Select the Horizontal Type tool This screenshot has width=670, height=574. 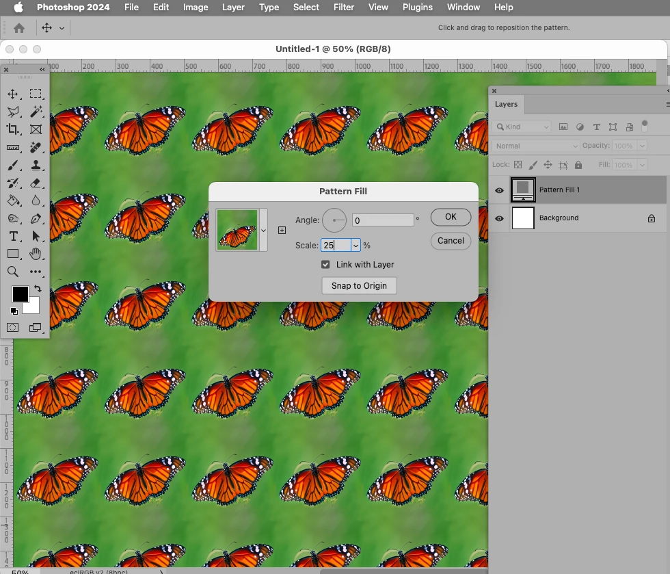tap(13, 236)
